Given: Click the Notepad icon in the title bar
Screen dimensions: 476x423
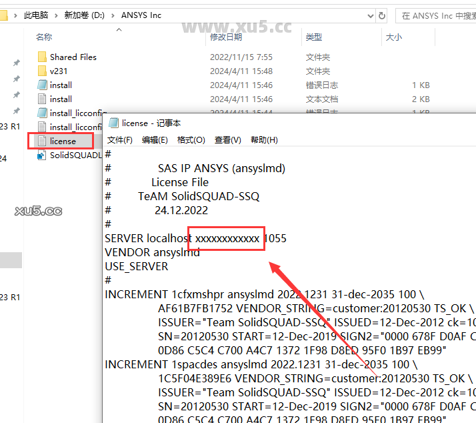Looking at the screenshot, I should point(114,123).
